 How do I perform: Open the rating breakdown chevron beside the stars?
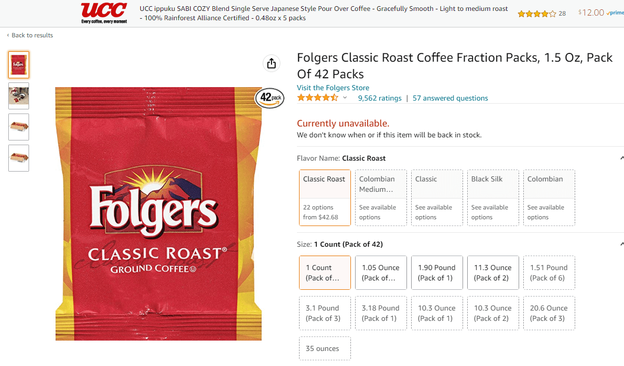pos(345,97)
